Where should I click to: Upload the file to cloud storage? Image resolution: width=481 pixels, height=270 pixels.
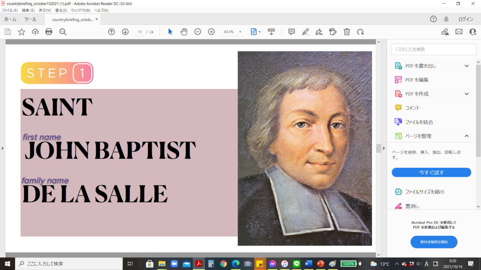pyautogui.click(x=35, y=32)
